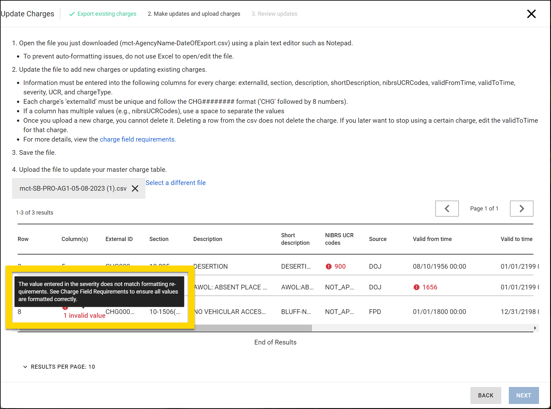Click the red error icon beside severity 1656
Screen dimensions: 551x409
[x=416, y=287]
